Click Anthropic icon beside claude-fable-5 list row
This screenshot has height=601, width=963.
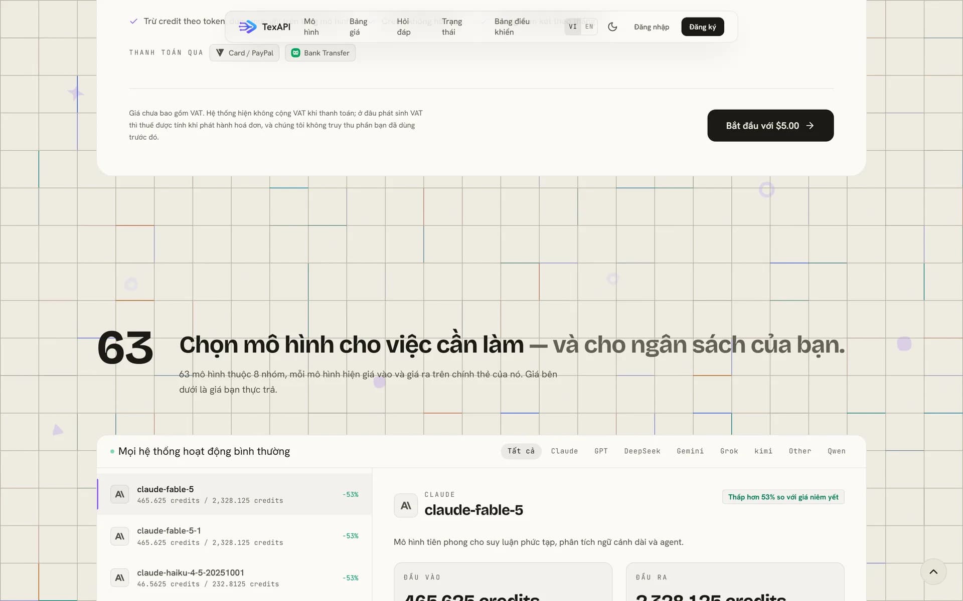119,494
